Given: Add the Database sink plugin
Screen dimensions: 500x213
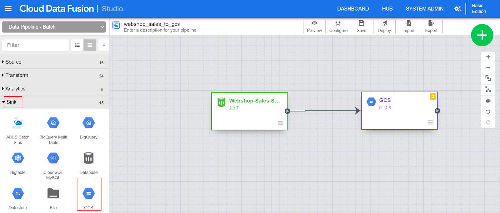Looking at the screenshot, I should pos(89,163).
